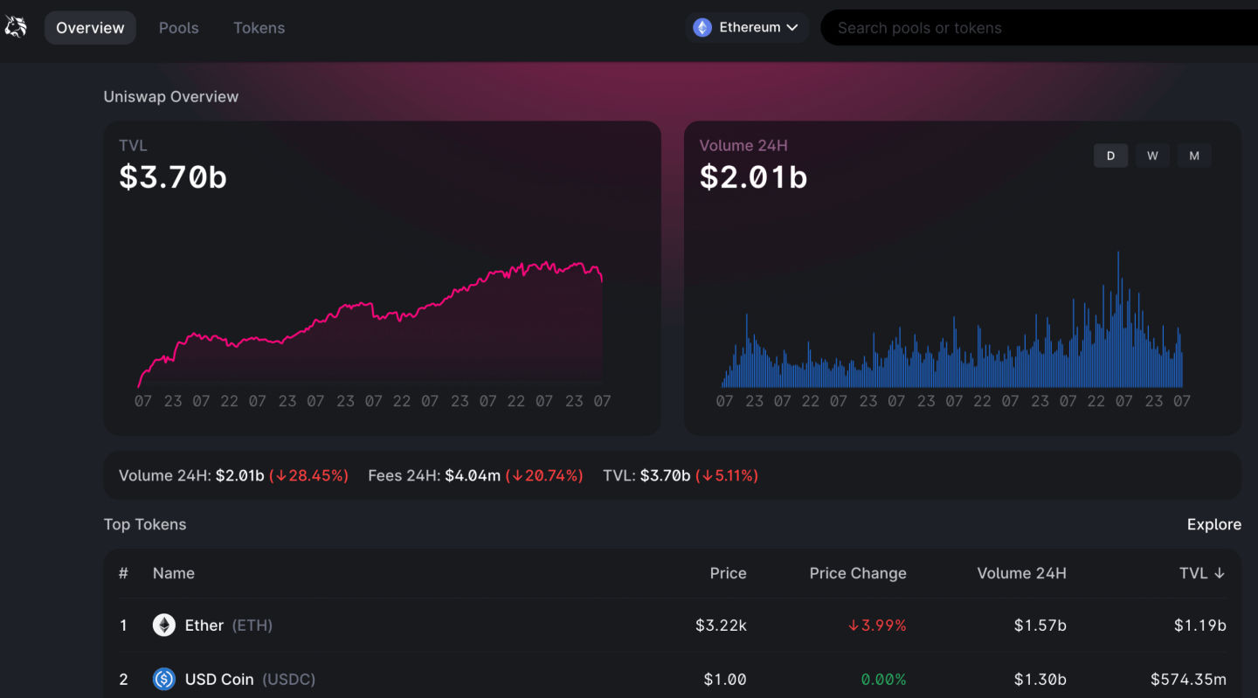Click the Top Tokens heading

pos(145,524)
